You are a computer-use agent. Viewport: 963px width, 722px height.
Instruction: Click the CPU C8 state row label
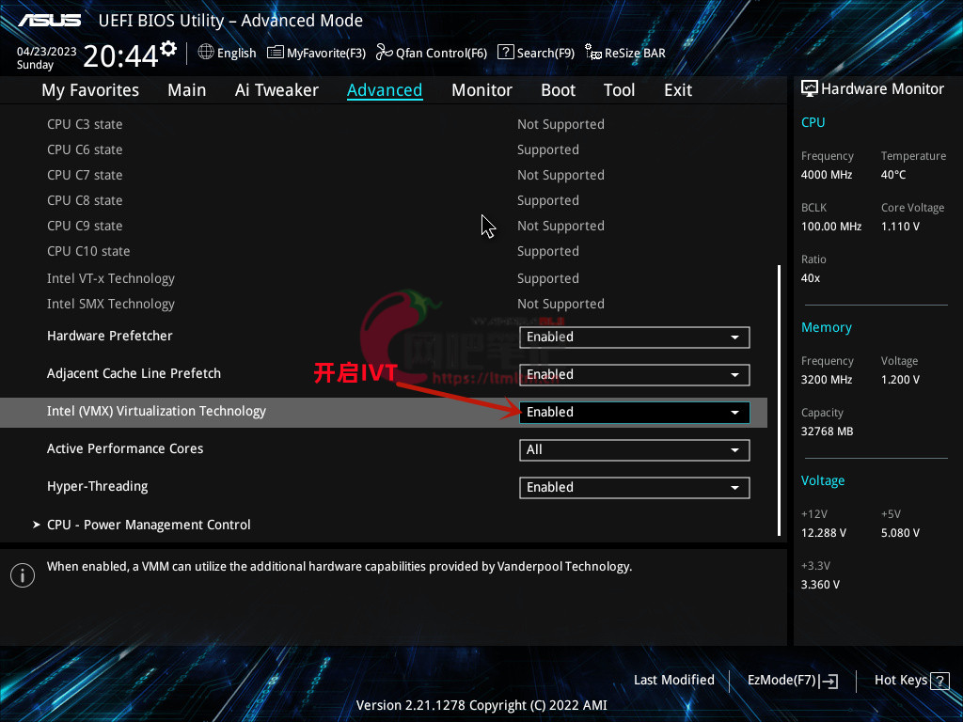(85, 201)
